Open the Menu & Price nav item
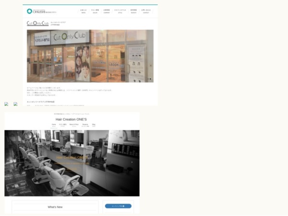 tap(74, 125)
